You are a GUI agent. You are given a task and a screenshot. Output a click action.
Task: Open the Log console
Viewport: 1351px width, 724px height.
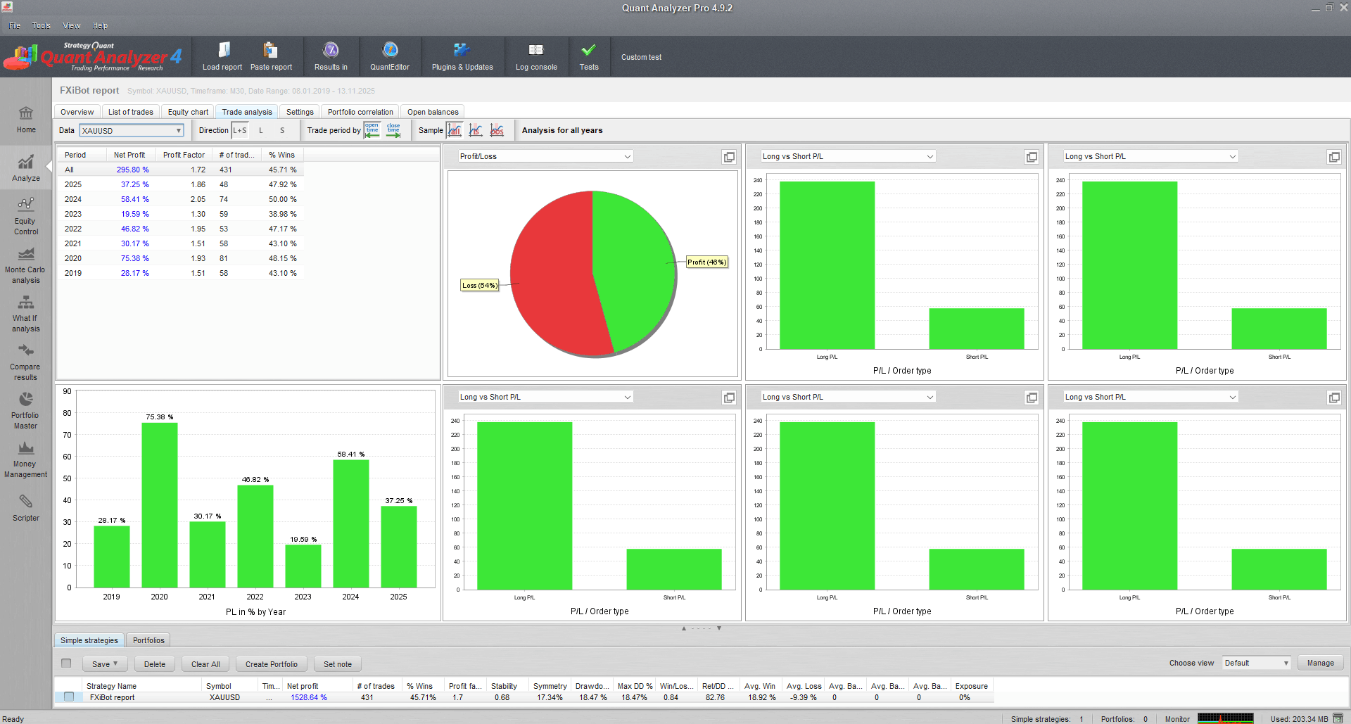[x=536, y=56]
